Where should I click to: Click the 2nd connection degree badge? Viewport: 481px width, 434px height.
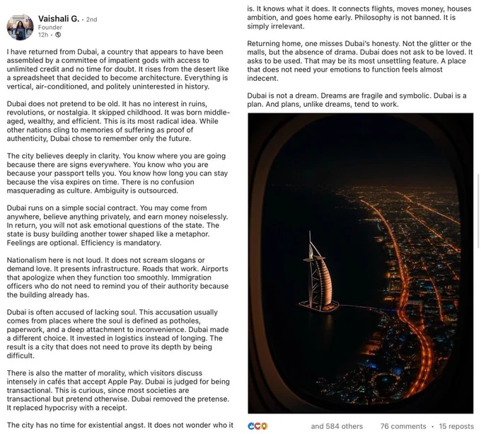(x=91, y=19)
